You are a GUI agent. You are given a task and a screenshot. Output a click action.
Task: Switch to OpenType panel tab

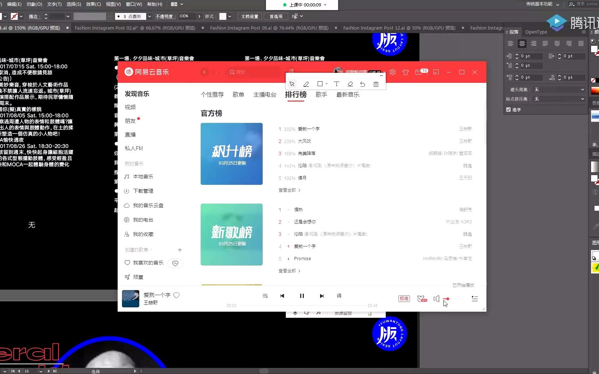(536, 32)
